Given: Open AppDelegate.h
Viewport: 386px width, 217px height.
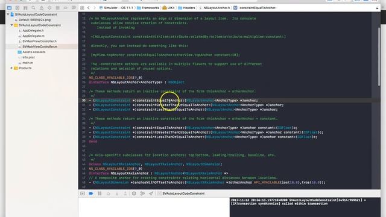Looking at the screenshot, I should [33, 31].
